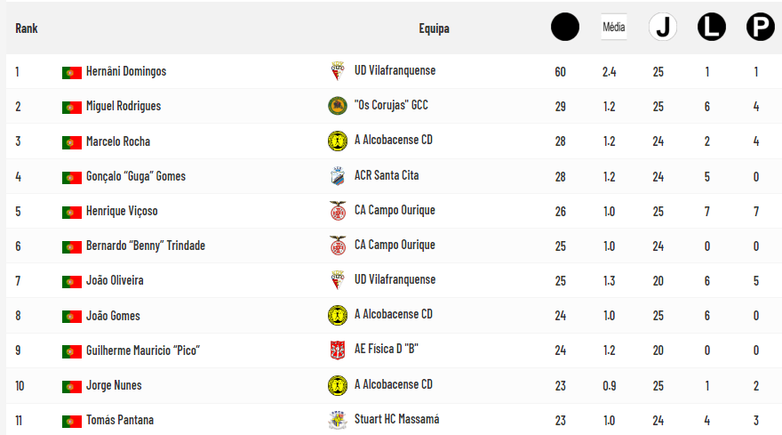The image size is (782, 435).
Task: Open Marcelo Rocha player link
Action: coord(118,141)
